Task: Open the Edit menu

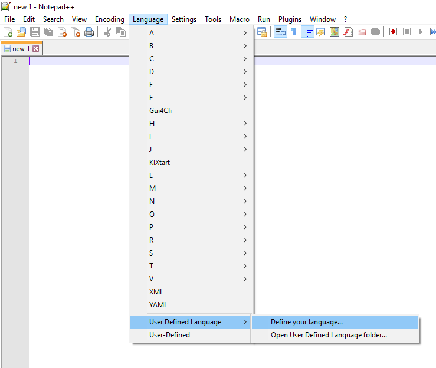Action: [x=29, y=19]
